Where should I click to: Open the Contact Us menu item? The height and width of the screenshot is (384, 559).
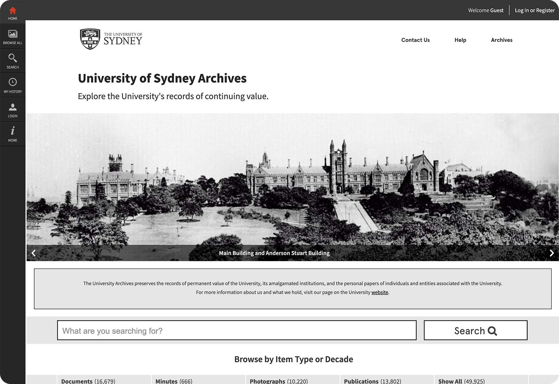click(x=415, y=40)
